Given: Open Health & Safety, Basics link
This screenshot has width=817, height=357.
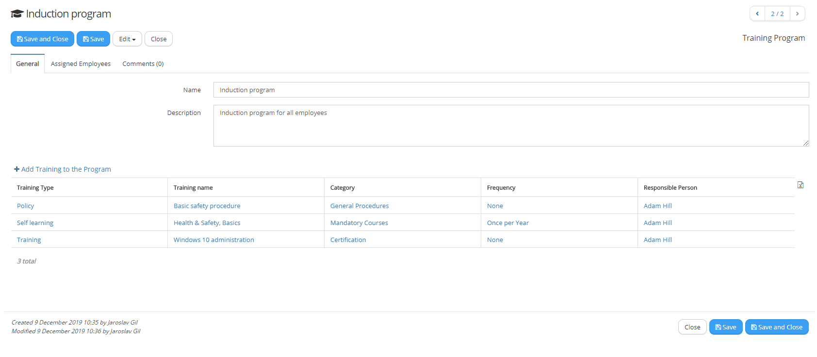Looking at the screenshot, I should 207,223.
